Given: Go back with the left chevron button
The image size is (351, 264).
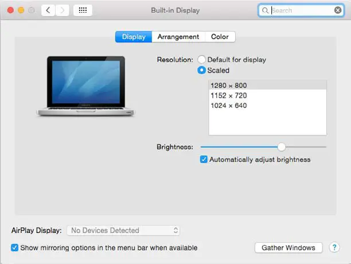Looking at the screenshot, I should pos(48,10).
